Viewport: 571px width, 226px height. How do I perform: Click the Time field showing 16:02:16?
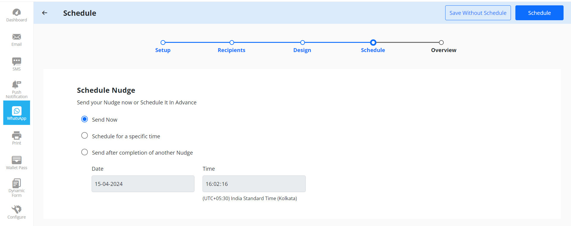click(x=254, y=184)
